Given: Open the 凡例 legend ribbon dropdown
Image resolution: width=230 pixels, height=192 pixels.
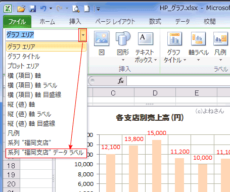Looking at the screenshot, I should pos(220,46).
